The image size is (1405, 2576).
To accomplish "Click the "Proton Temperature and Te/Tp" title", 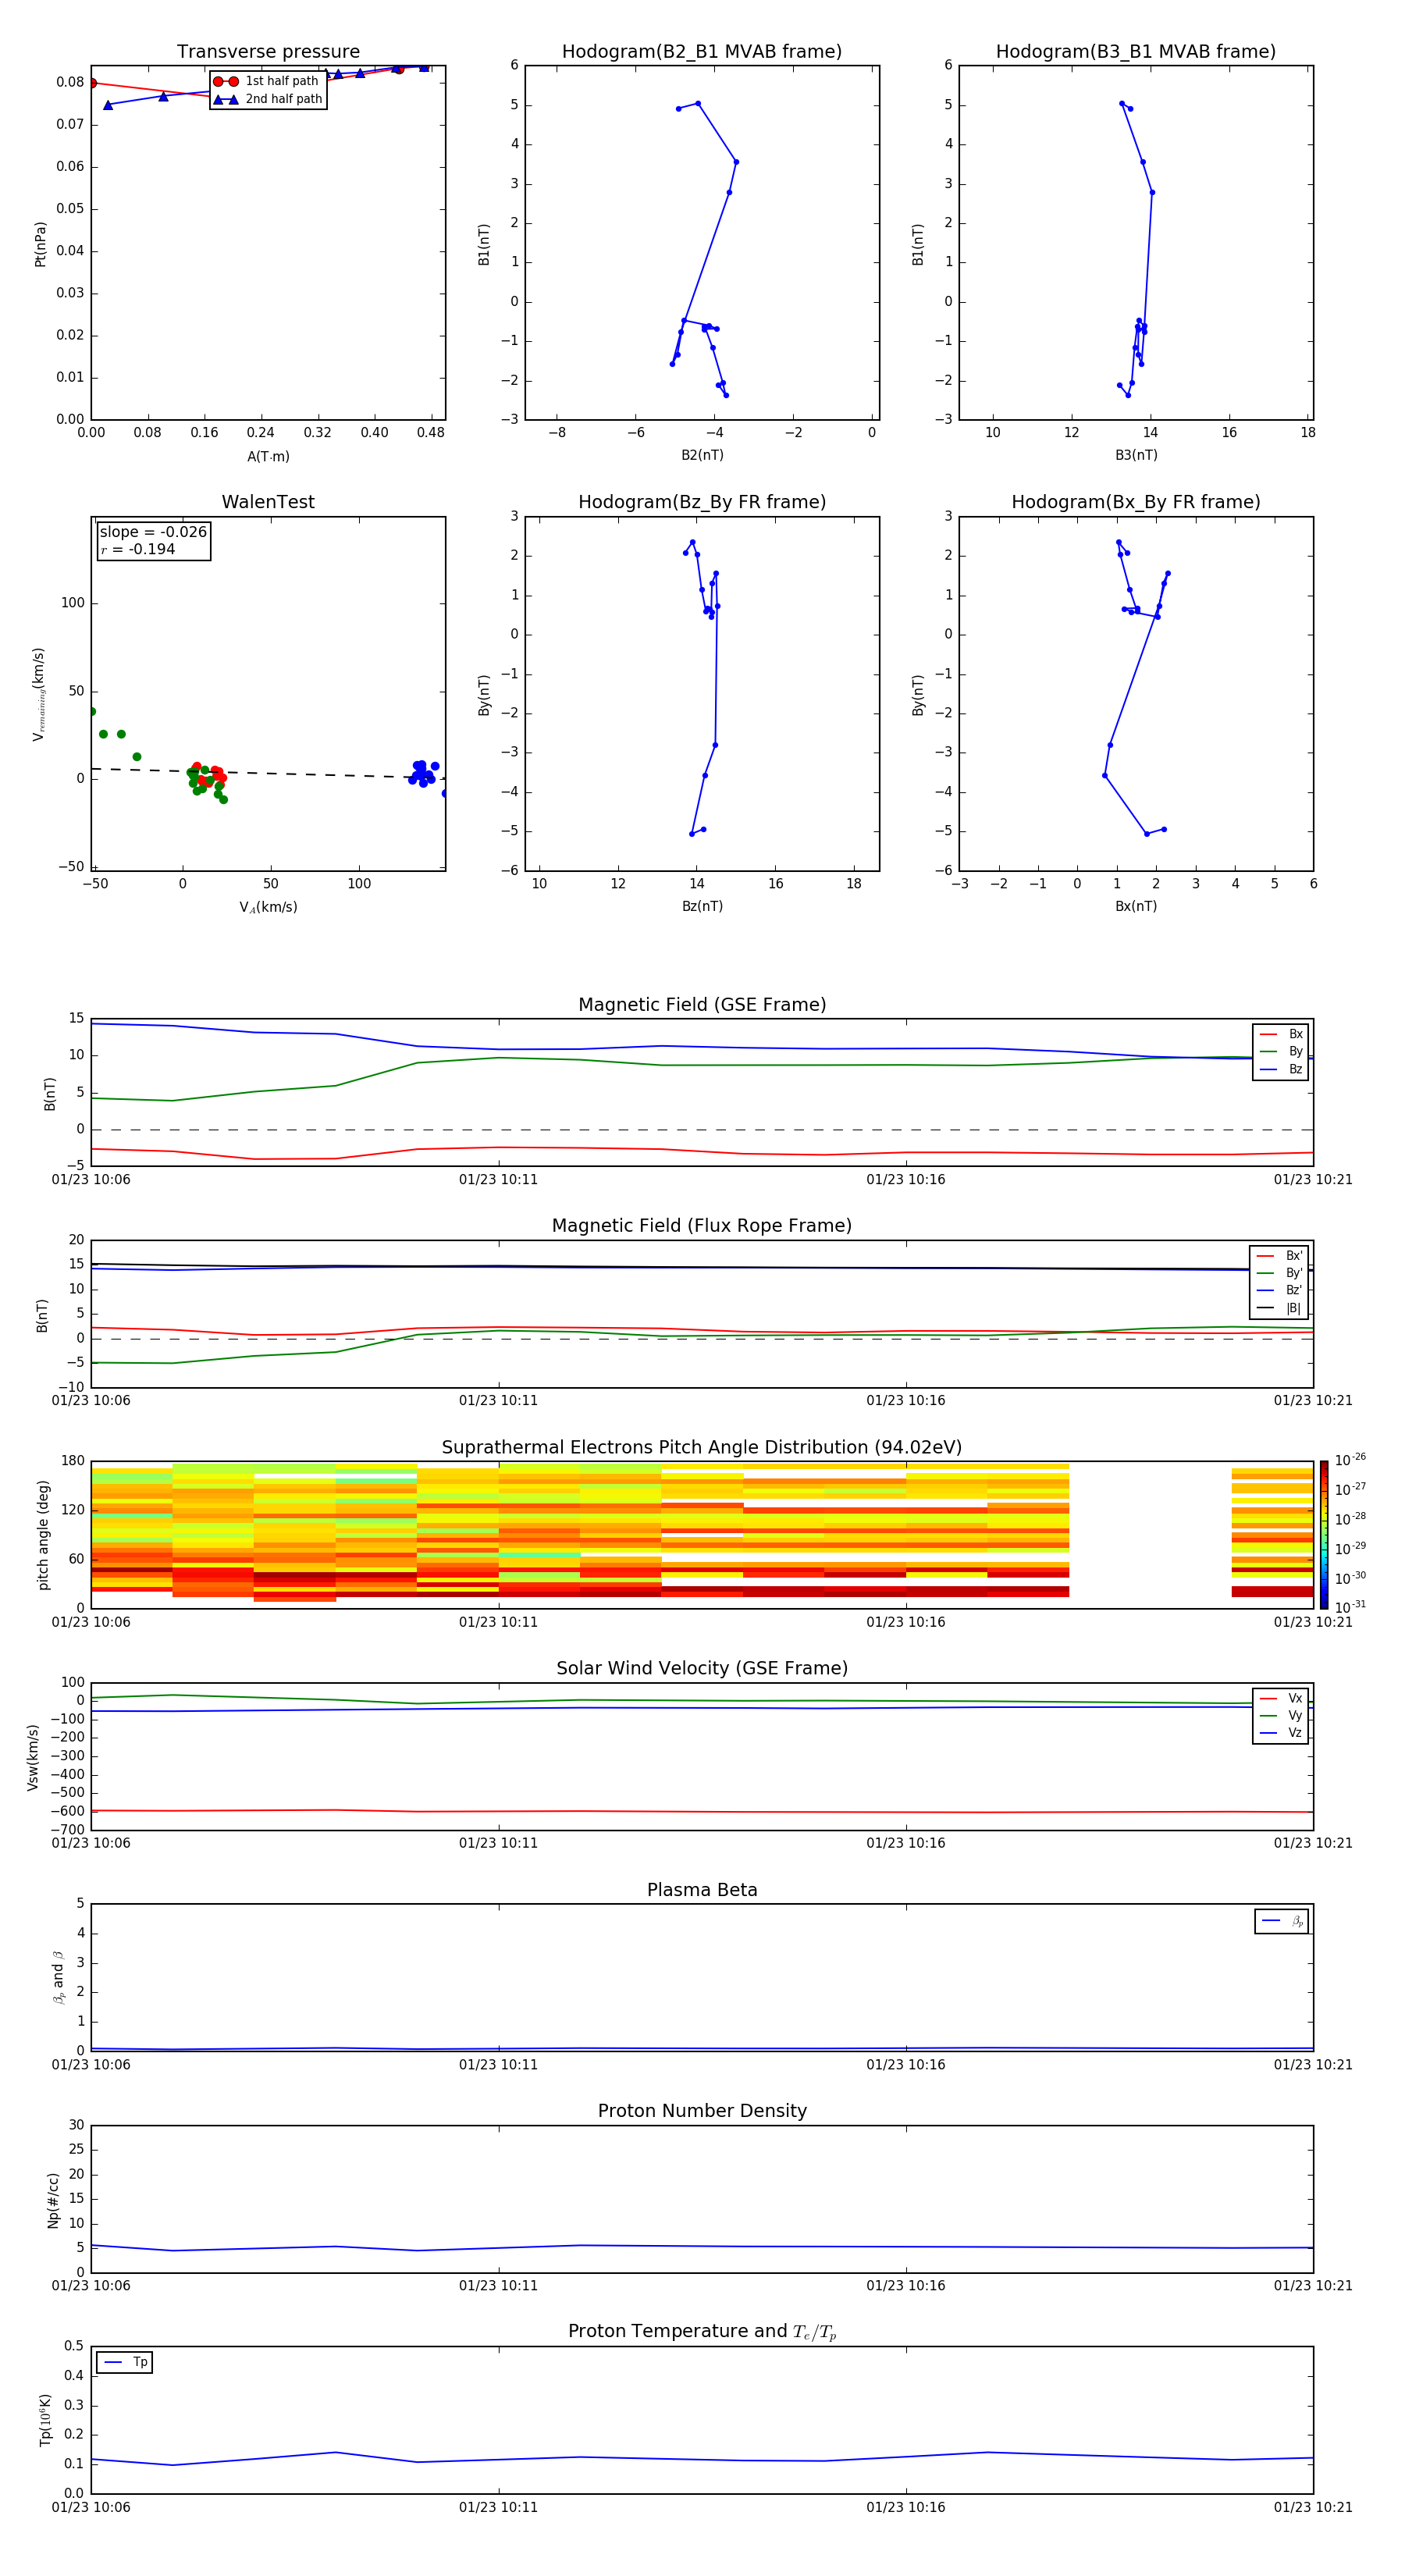I will (x=702, y=2332).
